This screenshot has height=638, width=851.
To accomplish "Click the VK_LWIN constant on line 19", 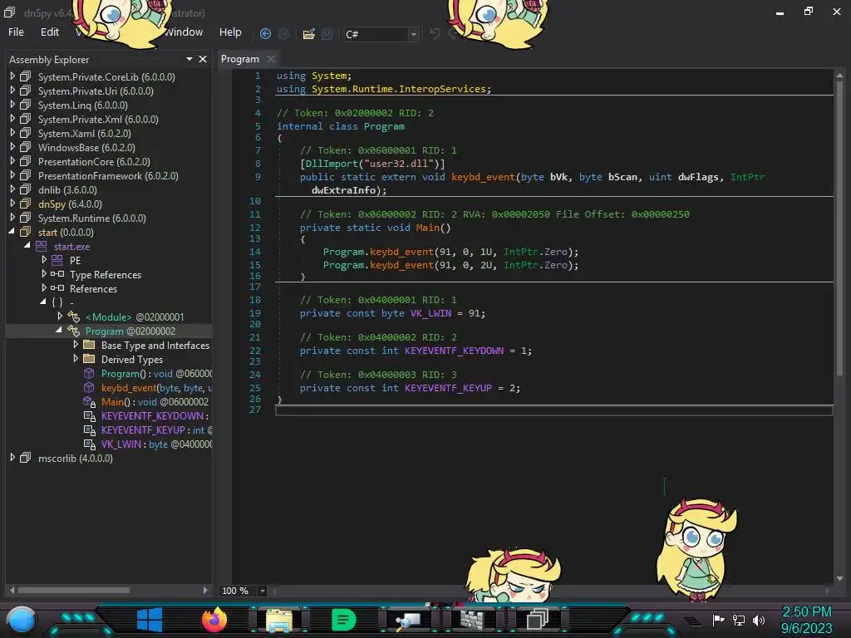I will (431, 313).
